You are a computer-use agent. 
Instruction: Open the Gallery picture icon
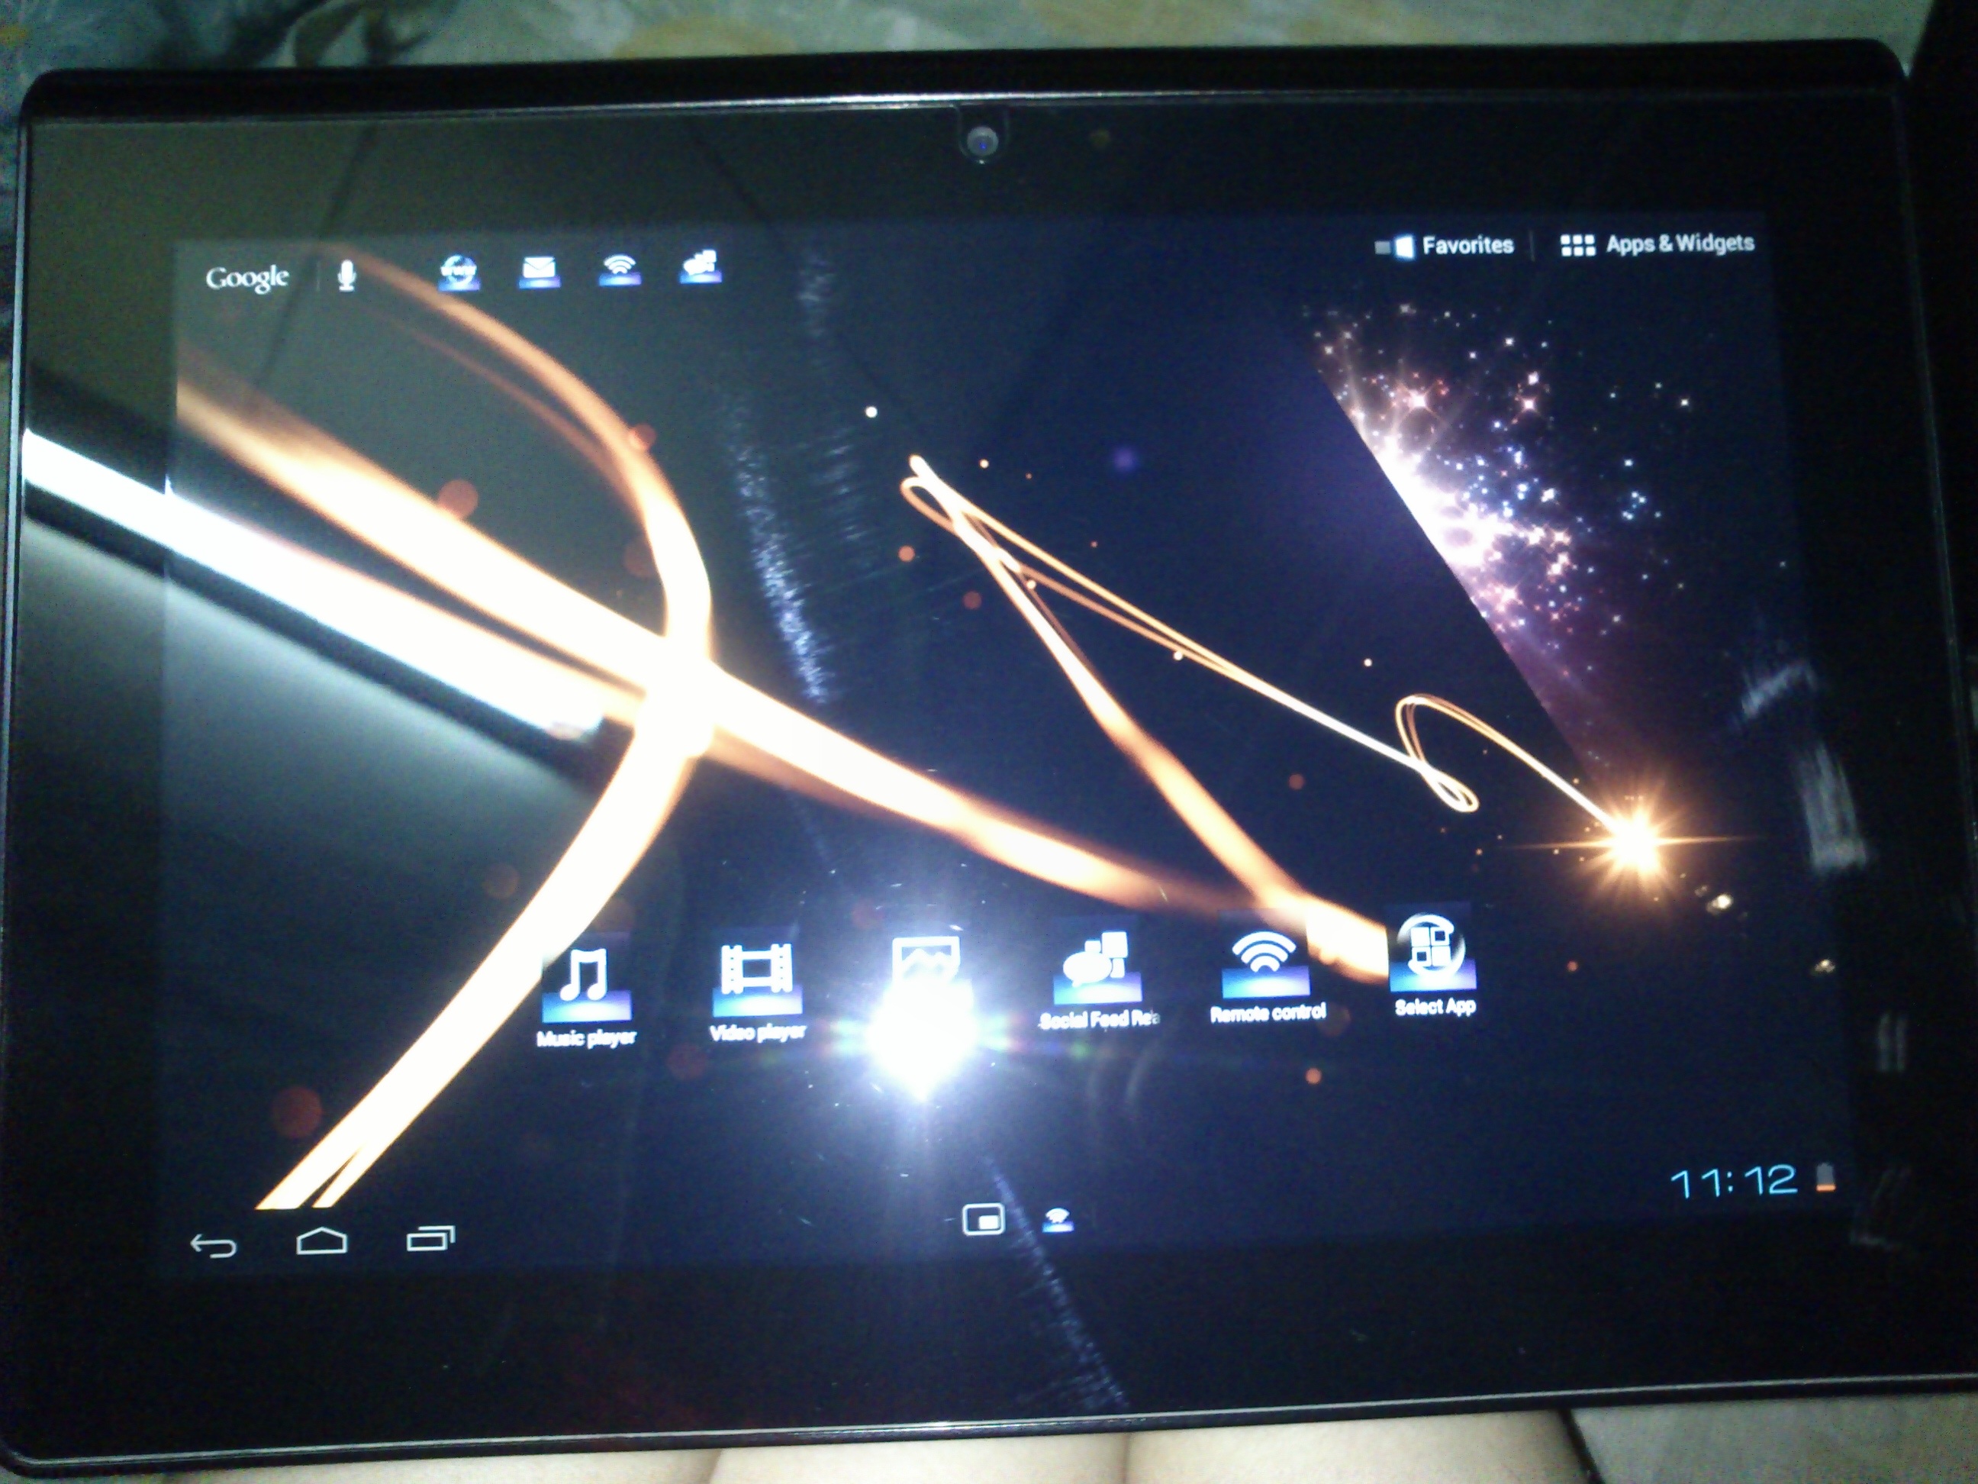point(926,968)
